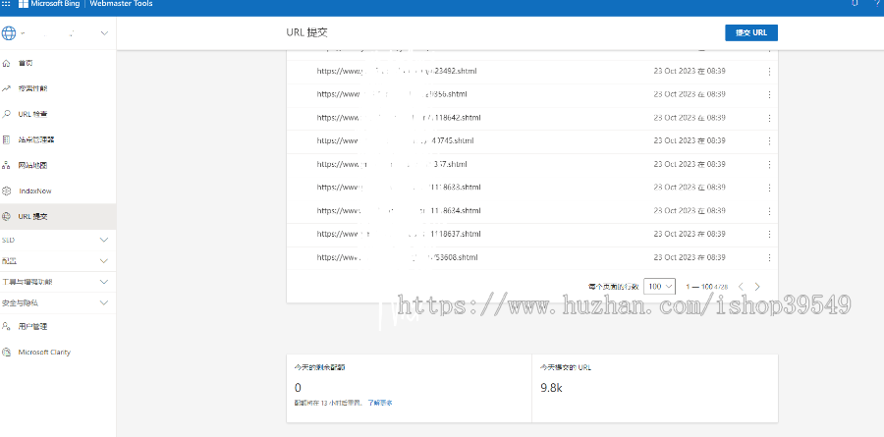This screenshot has width=884, height=437.
Task: Open the site selector dropdown beside globe
Action: tap(104, 33)
